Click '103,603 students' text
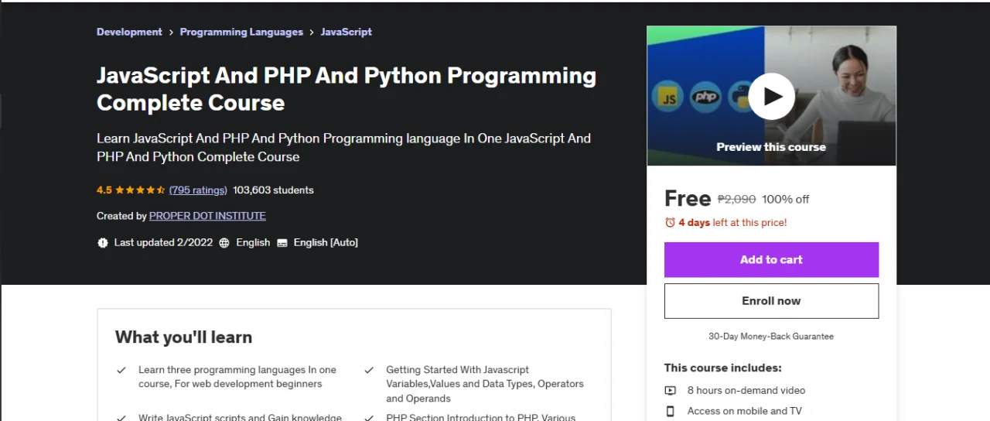990x421 pixels. pyautogui.click(x=273, y=190)
